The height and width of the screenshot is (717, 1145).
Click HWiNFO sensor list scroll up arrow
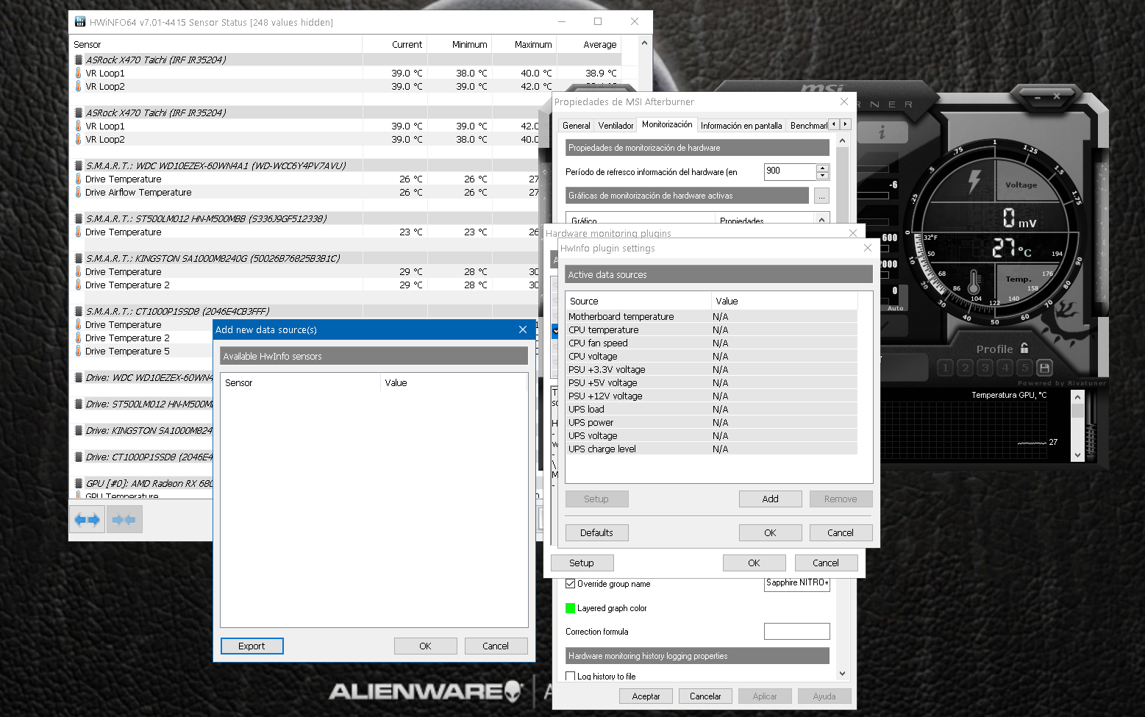[x=645, y=43]
